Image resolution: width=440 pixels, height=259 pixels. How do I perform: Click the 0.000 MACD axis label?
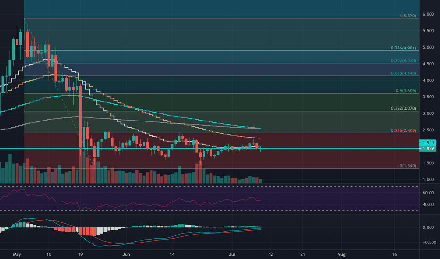pos(428,227)
